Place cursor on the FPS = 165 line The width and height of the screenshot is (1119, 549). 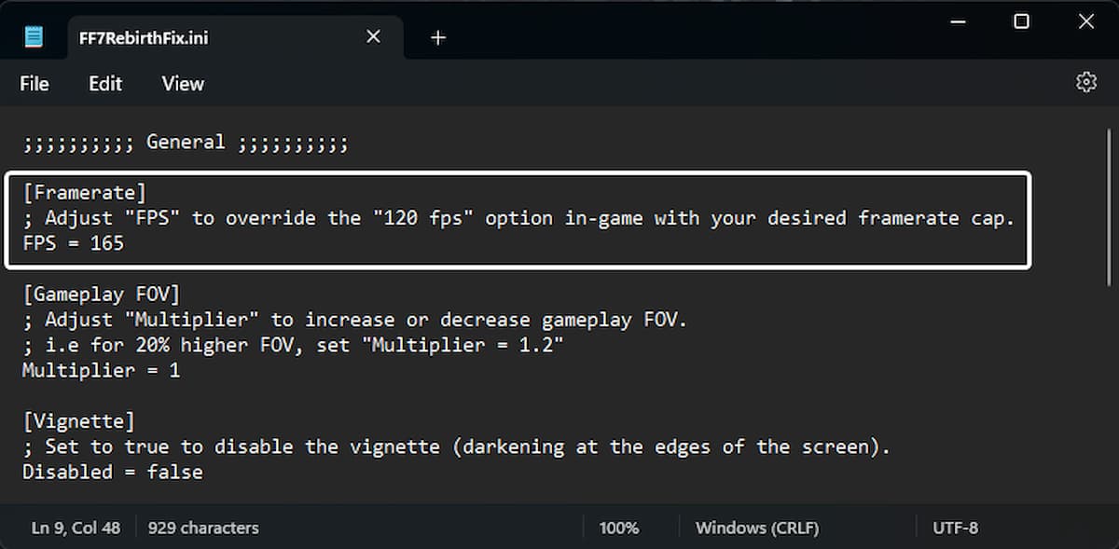click(74, 243)
